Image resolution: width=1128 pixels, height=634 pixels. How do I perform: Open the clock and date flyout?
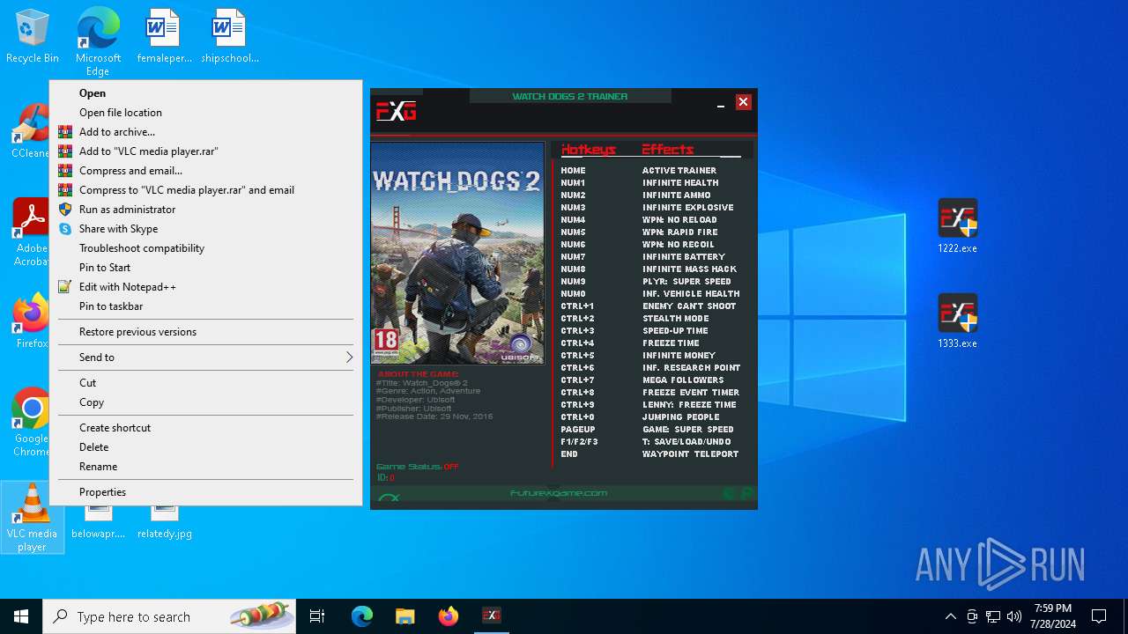pos(1052,616)
